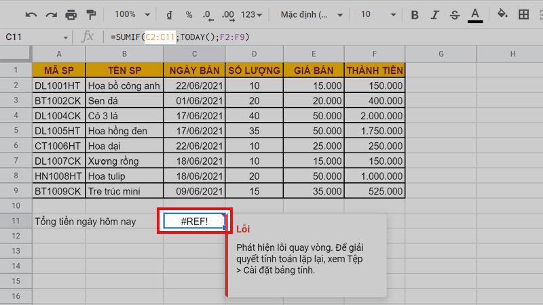Viewport: 543px width, 305px height.
Task: Select cell Tre trúc mini
Action: pyautogui.click(x=124, y=191)
